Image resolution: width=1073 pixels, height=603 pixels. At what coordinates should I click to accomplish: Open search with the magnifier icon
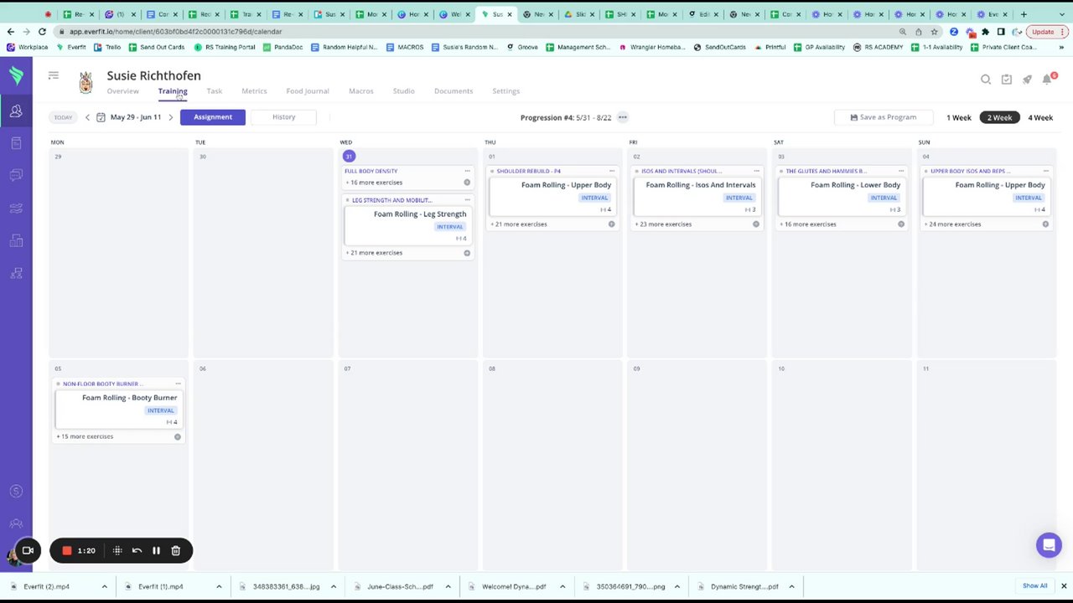click(986, 80)
